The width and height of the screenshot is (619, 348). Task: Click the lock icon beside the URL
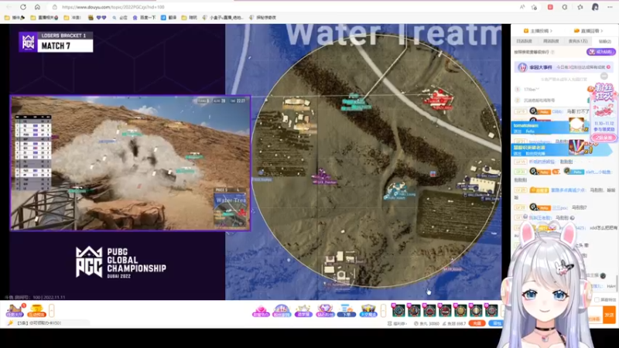click(54, 7)
